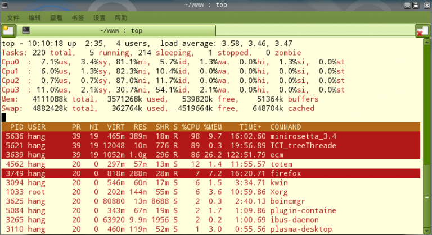Select the ICT_treeThreade process row

(x=211, y=145)
